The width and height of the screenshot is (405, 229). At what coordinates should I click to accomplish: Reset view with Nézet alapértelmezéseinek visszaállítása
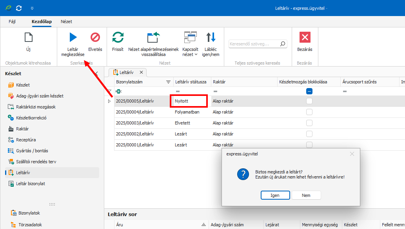[153, 38]
